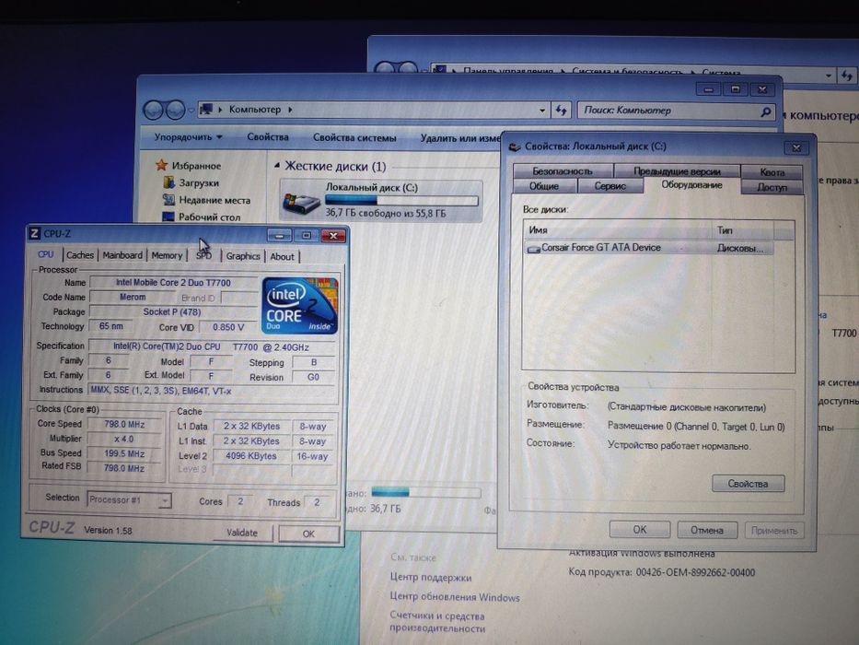Screen dimensions: 859x645
Task: Open the Доступ tab
Action: click(772, 187)
